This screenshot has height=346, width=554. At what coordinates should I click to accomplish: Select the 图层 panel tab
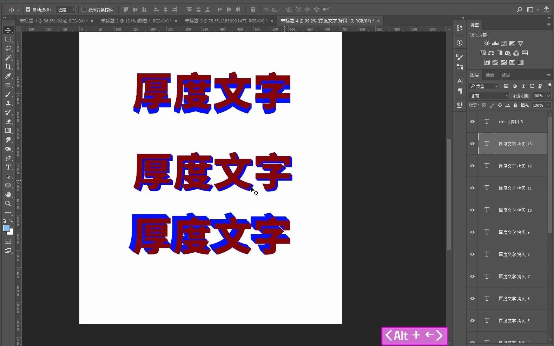click(x=475, y=75)
